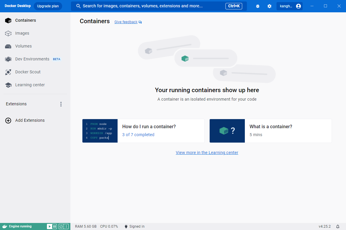Click the Add Extensions plus icon

click(8, 121)
